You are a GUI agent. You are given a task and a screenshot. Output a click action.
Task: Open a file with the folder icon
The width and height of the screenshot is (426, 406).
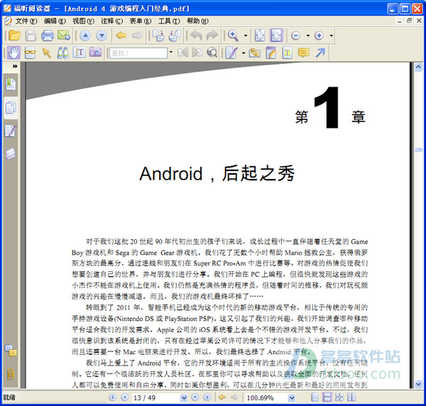[x=14, y=35]
